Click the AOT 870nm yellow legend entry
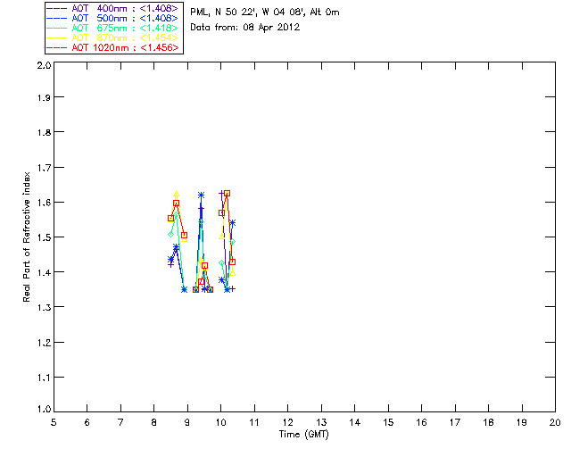 113,37
